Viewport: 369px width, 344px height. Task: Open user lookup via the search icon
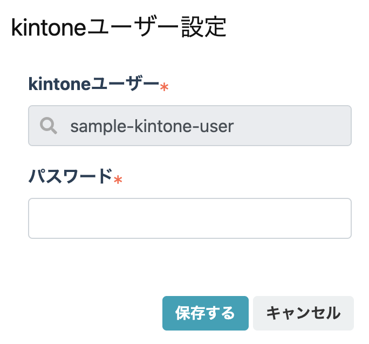point(49,126)
